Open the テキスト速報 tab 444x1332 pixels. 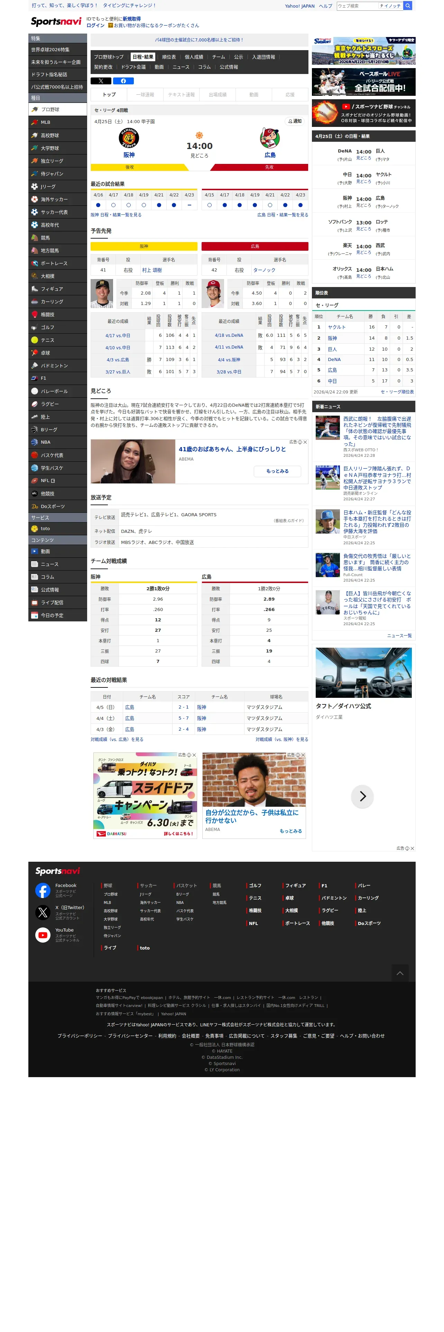182,95
